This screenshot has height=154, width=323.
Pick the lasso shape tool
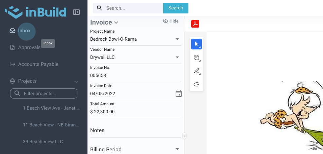196,84
